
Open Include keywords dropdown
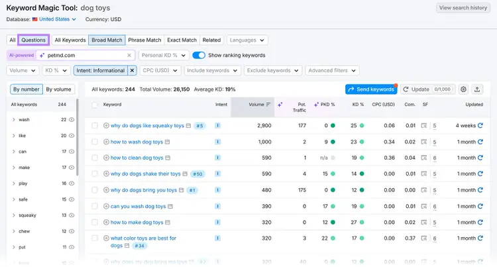point(212,70)
